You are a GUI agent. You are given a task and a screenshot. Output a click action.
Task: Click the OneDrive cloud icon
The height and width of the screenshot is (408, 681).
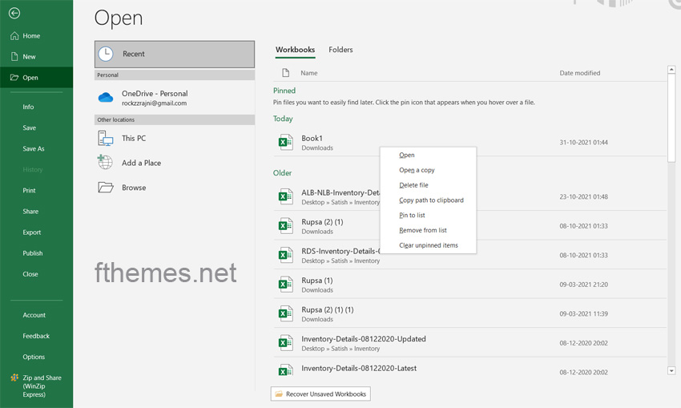(106, 97)
